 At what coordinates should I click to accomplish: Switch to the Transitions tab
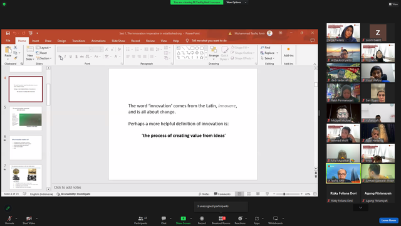tap(78, 41)
